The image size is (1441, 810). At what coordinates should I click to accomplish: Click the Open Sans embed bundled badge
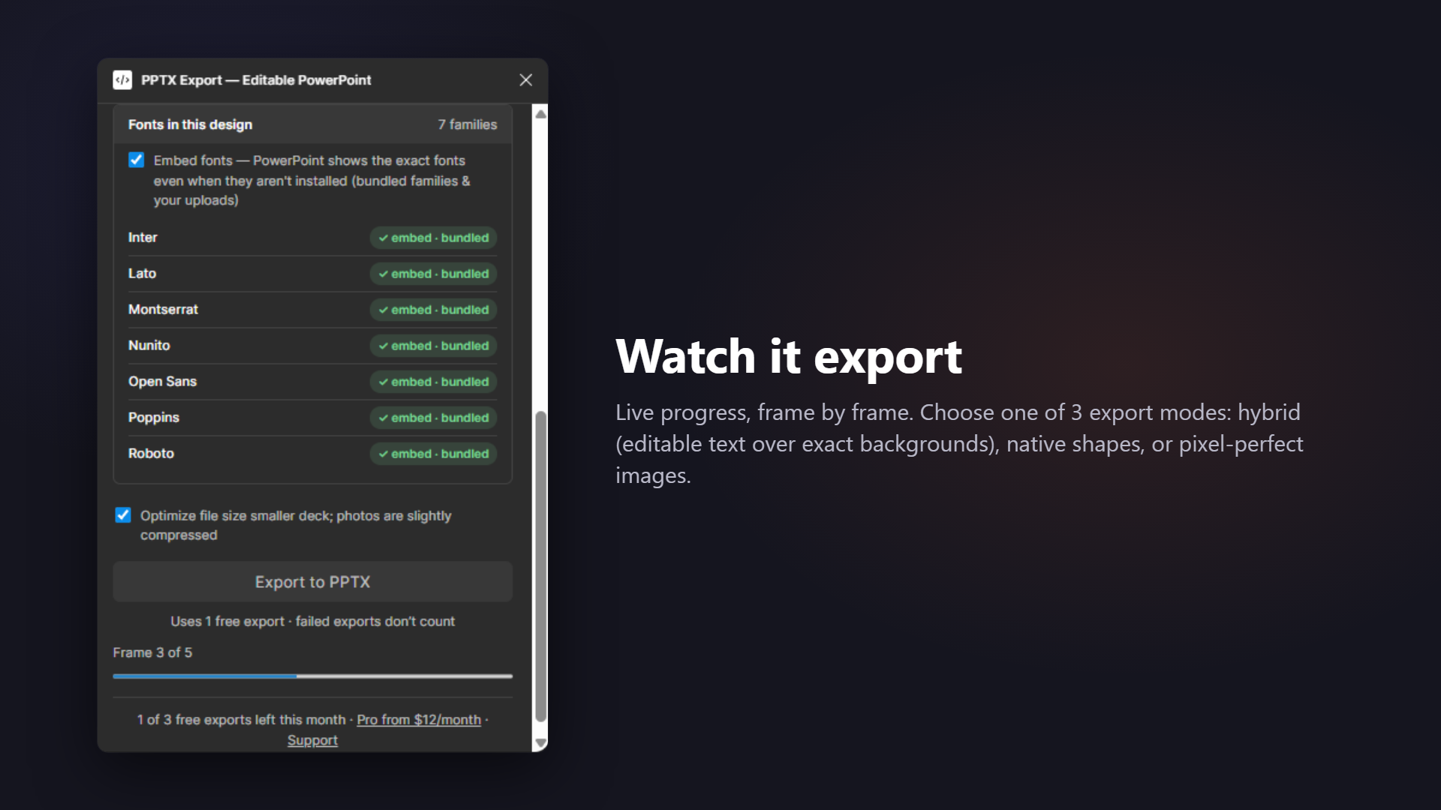(x=433, y=382)
